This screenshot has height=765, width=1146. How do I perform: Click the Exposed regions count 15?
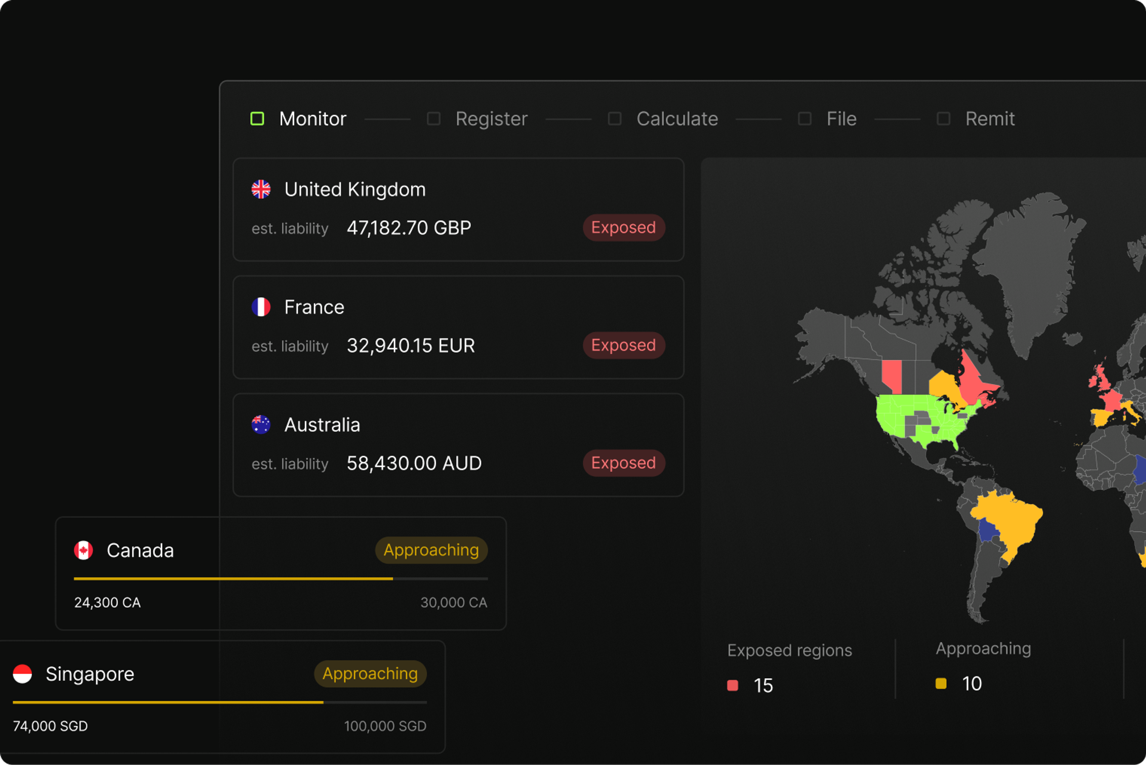coord(763,686)
